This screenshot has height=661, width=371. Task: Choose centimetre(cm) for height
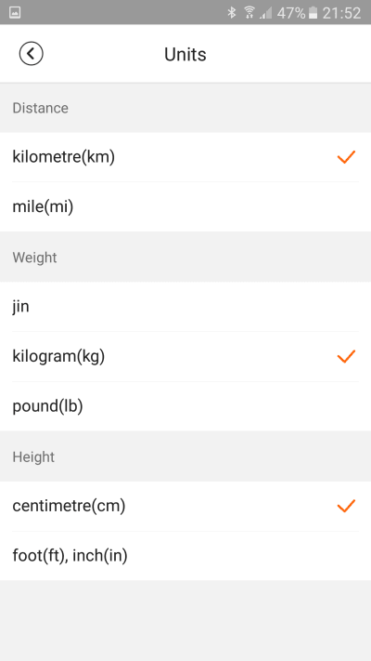click(185, 506)
